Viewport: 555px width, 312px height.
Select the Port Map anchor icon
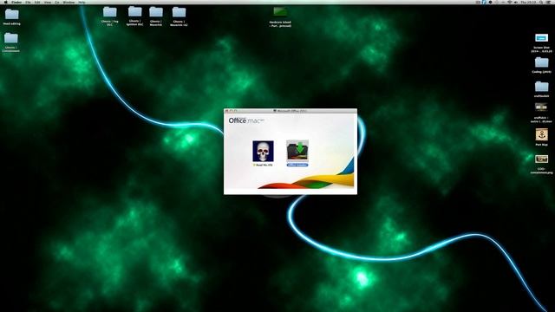coord(541,135)
